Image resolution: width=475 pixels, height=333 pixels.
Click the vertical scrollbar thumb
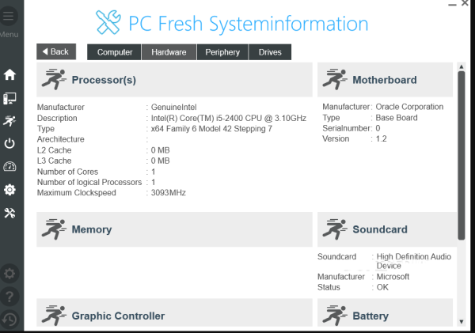pos(462,156)
